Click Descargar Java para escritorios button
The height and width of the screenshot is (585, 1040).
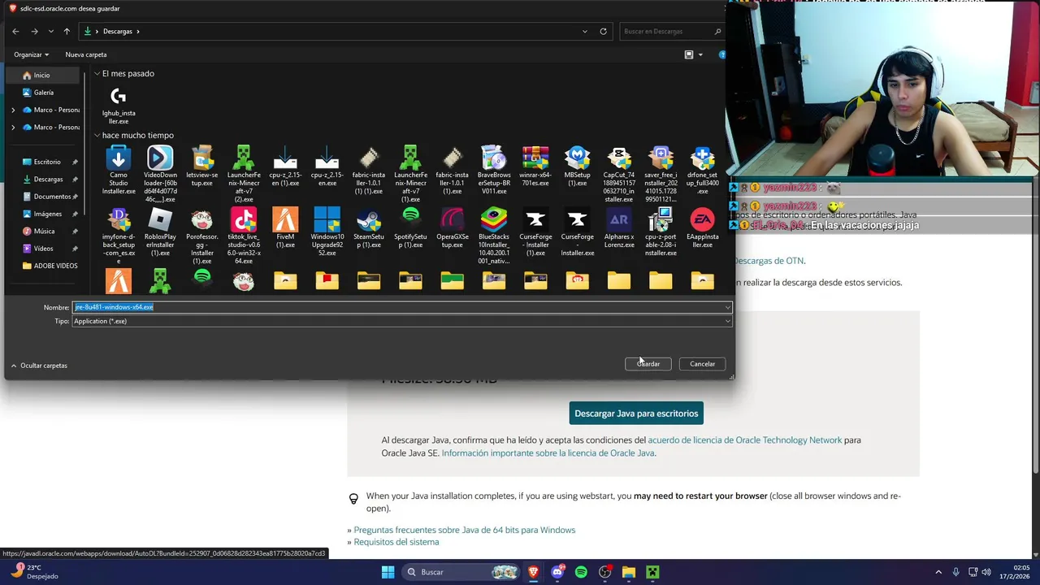pos(636,414)
